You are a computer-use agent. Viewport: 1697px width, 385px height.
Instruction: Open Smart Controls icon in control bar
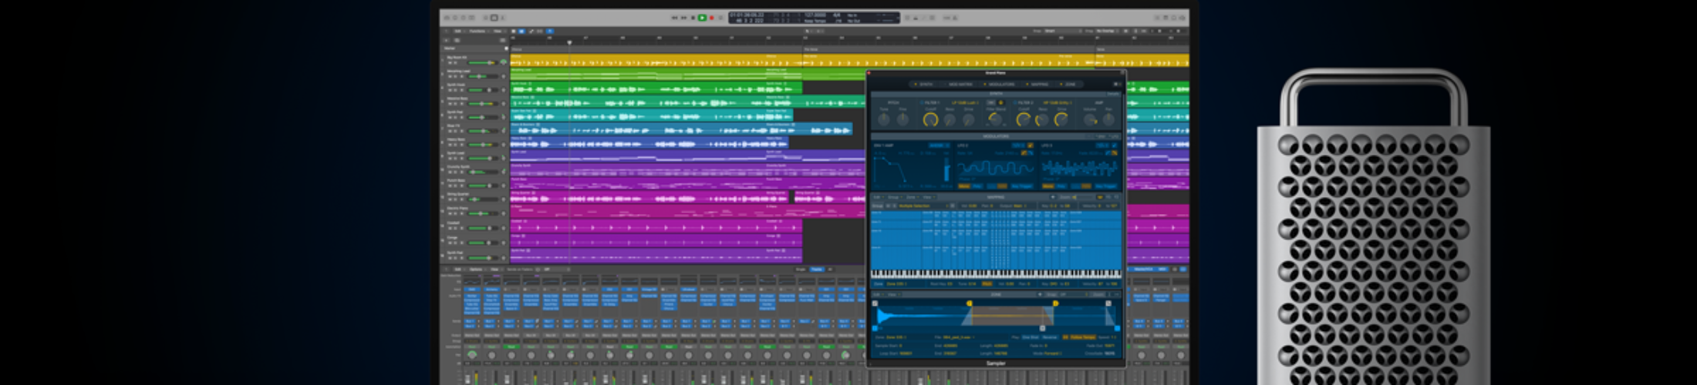pos(485,18)
